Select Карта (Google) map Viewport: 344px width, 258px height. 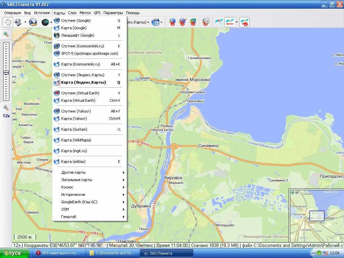point(89,28)
